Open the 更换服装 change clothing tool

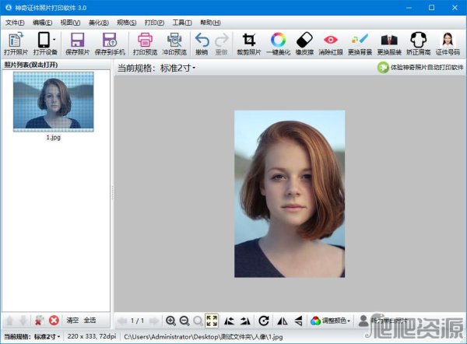tap(390, 40)
